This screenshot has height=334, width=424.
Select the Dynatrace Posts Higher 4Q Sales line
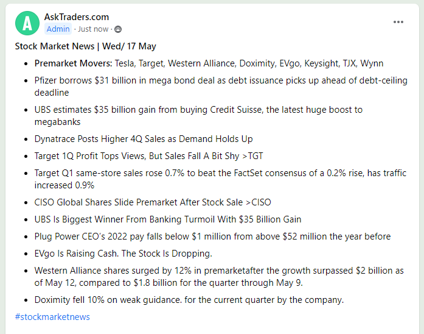click(144, 139)
